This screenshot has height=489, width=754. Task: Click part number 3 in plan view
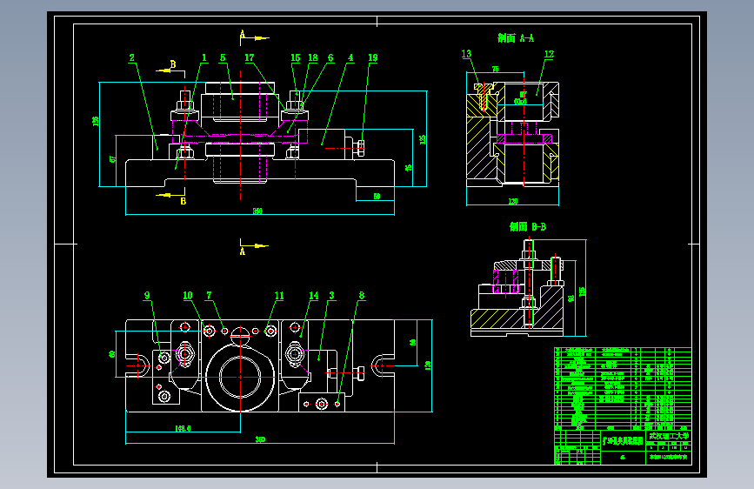point(332,296)
